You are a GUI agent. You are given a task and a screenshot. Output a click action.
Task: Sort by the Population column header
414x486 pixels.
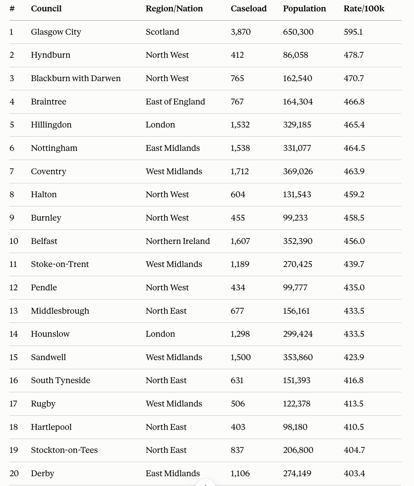[x=304, y=9]
